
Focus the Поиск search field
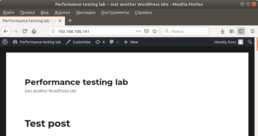185,31
